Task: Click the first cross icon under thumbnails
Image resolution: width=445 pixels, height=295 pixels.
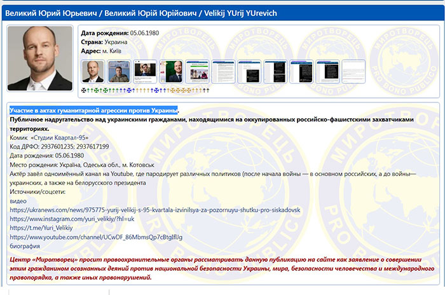Action: point(84,91)
